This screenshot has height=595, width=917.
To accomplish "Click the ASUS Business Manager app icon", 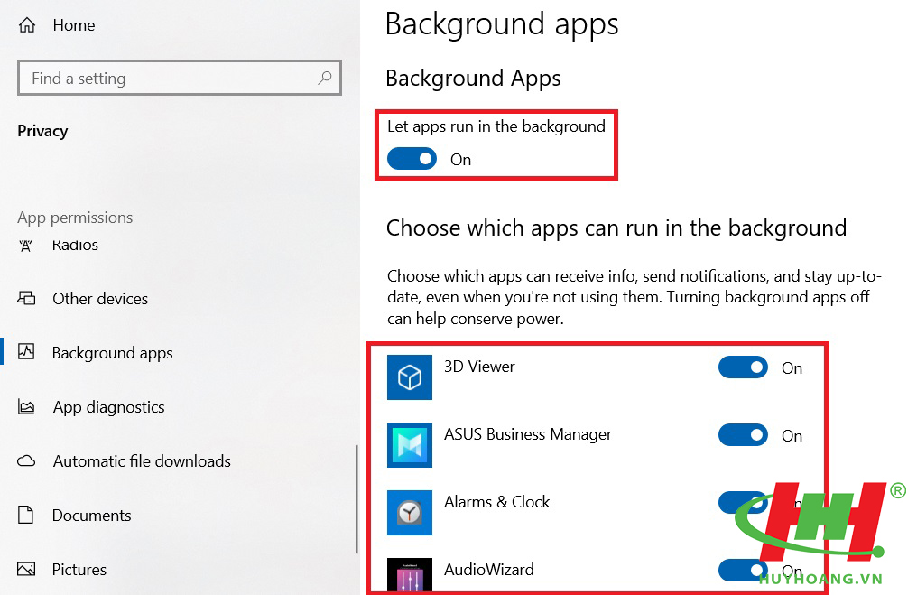I will point(410,445).
